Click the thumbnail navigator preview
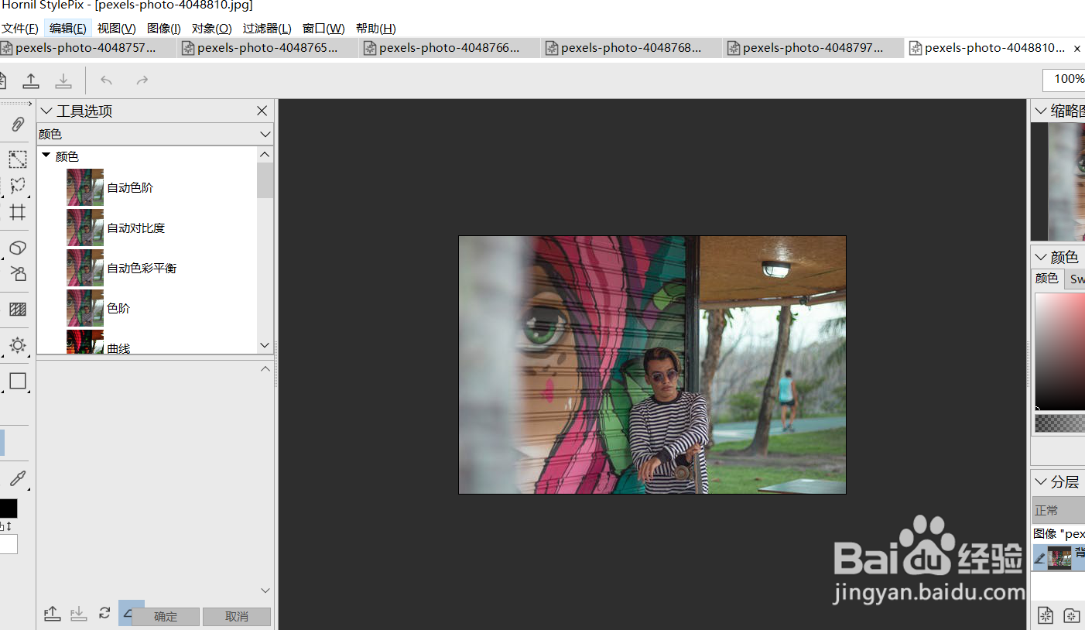This screenshot has width=1085, height=630. 1059,182
